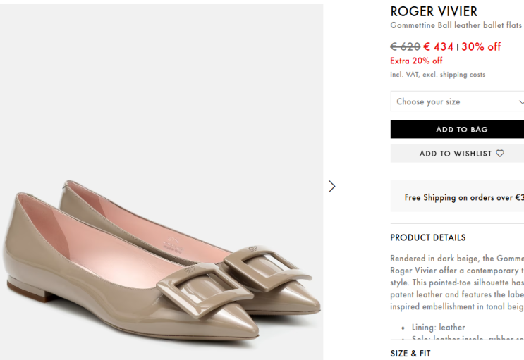Click the next product image arrow
This screenshot has width=524, height=360.
(x=332, y=186)
